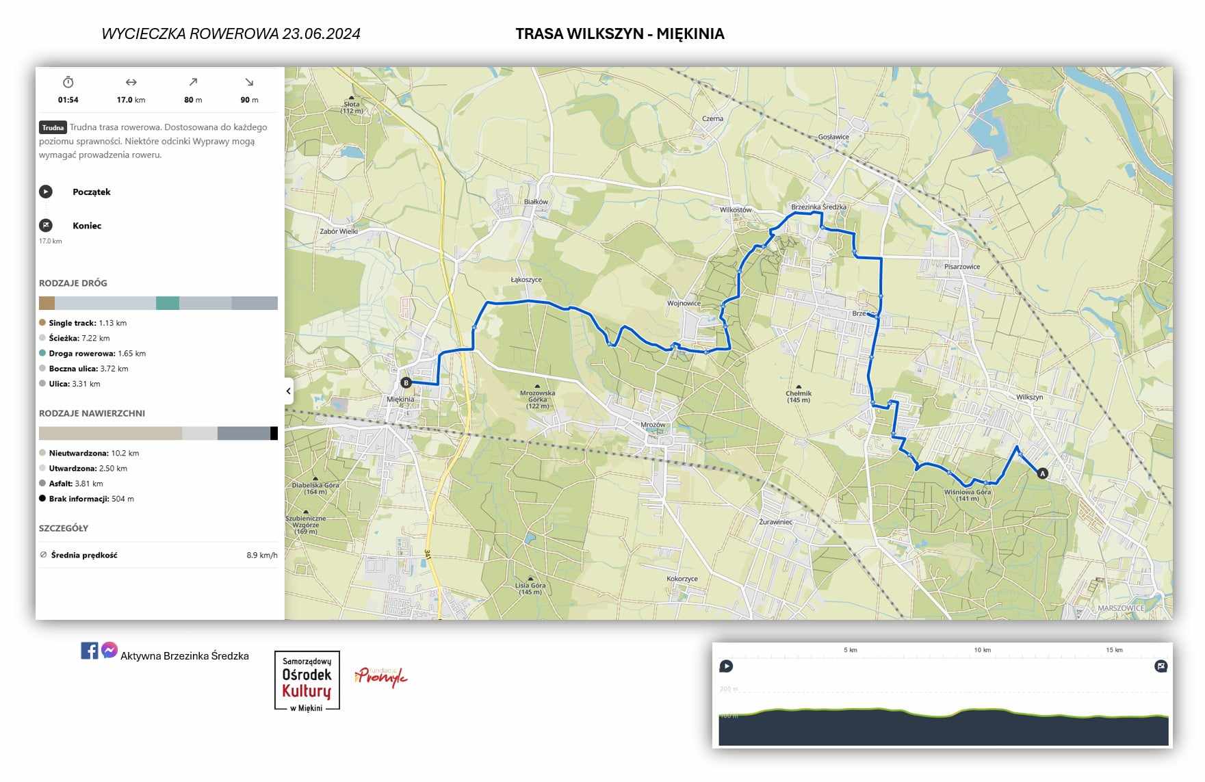Click the Aktywna Brzezinka Średzka link
This screenshot has height=782, width=1205.
point(184,656)
